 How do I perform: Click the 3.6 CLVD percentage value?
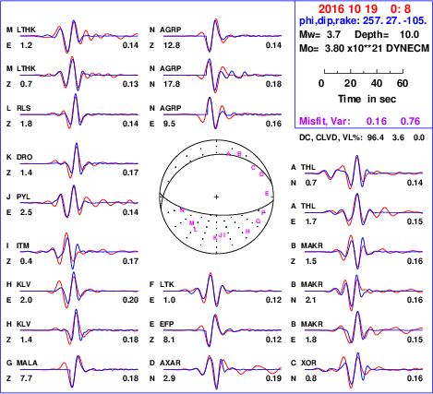[x=398, y=137]
